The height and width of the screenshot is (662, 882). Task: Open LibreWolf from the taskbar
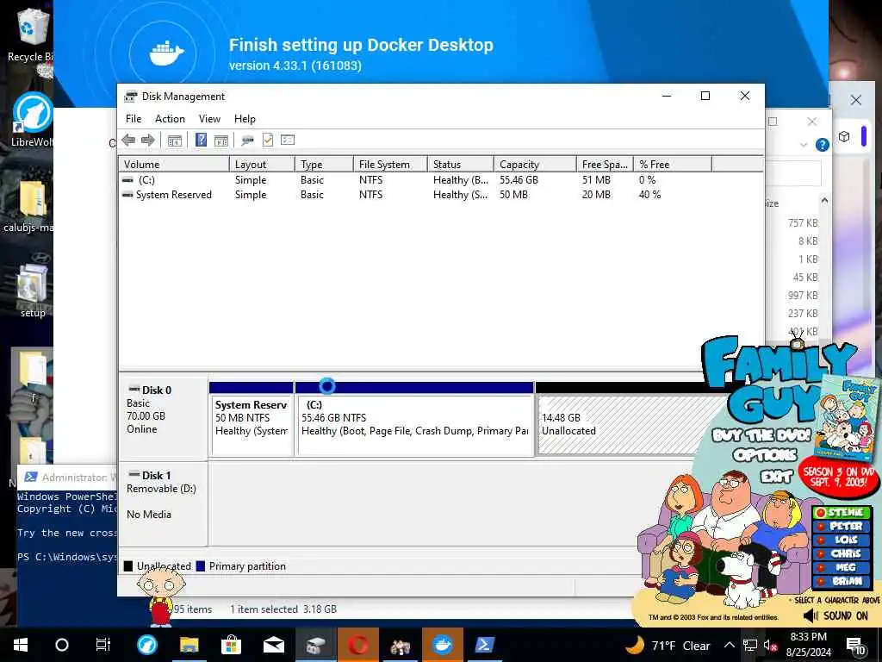[x=147, y=645]
